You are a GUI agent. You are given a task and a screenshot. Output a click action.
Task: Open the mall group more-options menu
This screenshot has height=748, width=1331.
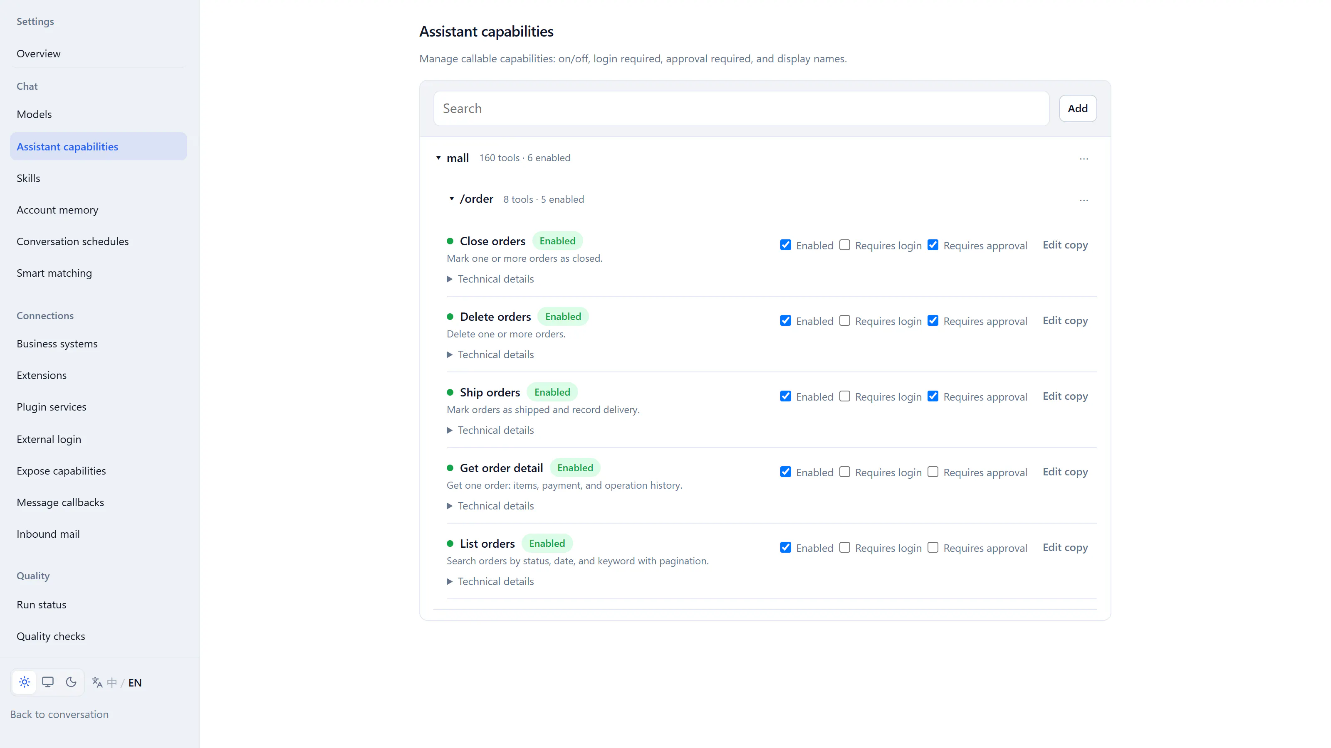[1084, 158]
